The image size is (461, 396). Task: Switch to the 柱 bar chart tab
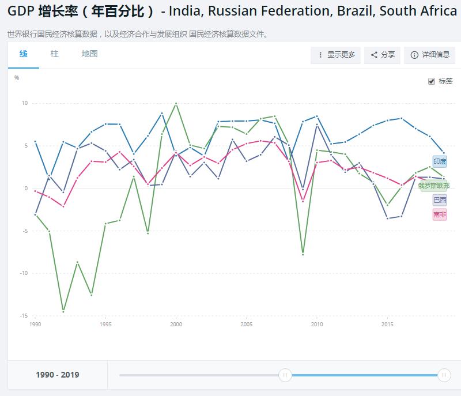[x=54, y=54]
